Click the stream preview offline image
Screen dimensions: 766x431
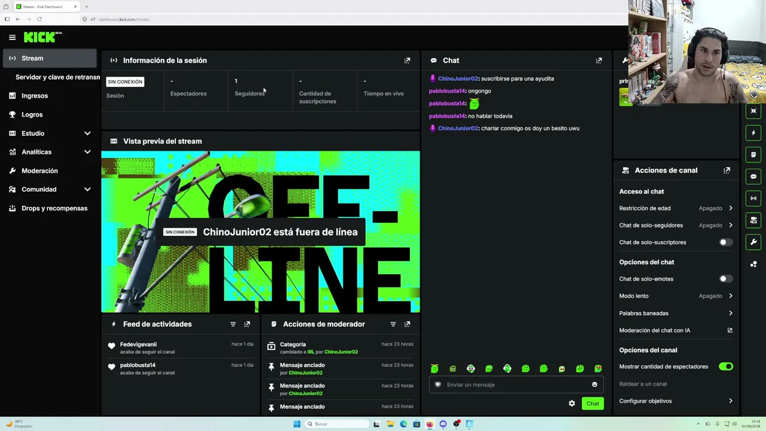[260, 232]
